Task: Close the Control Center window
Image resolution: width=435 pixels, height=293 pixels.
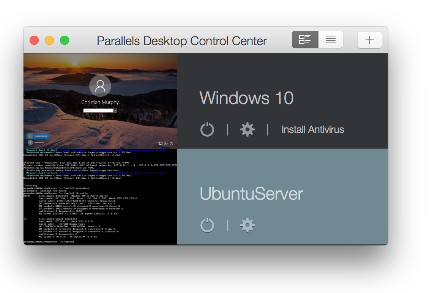Action: pyautogui.click(x=35, y=40)
